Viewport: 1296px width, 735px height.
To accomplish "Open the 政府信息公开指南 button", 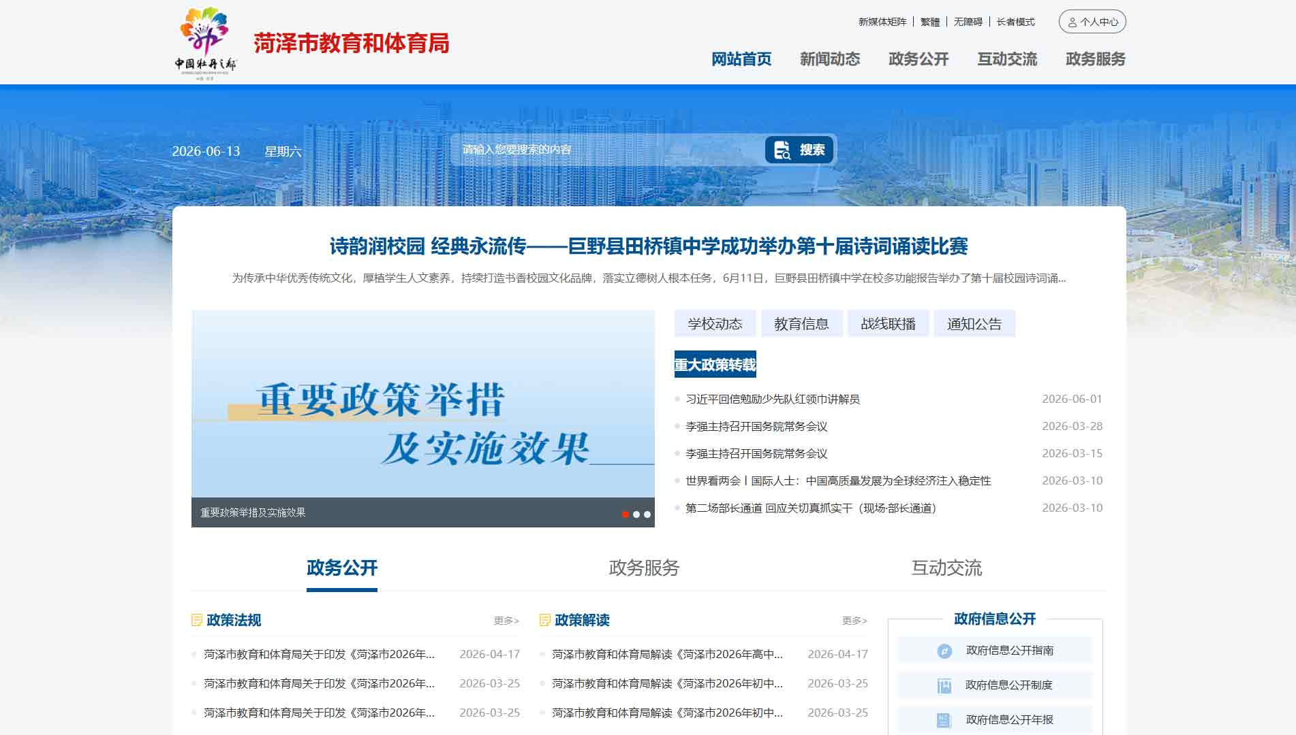I will coord(995,651).
